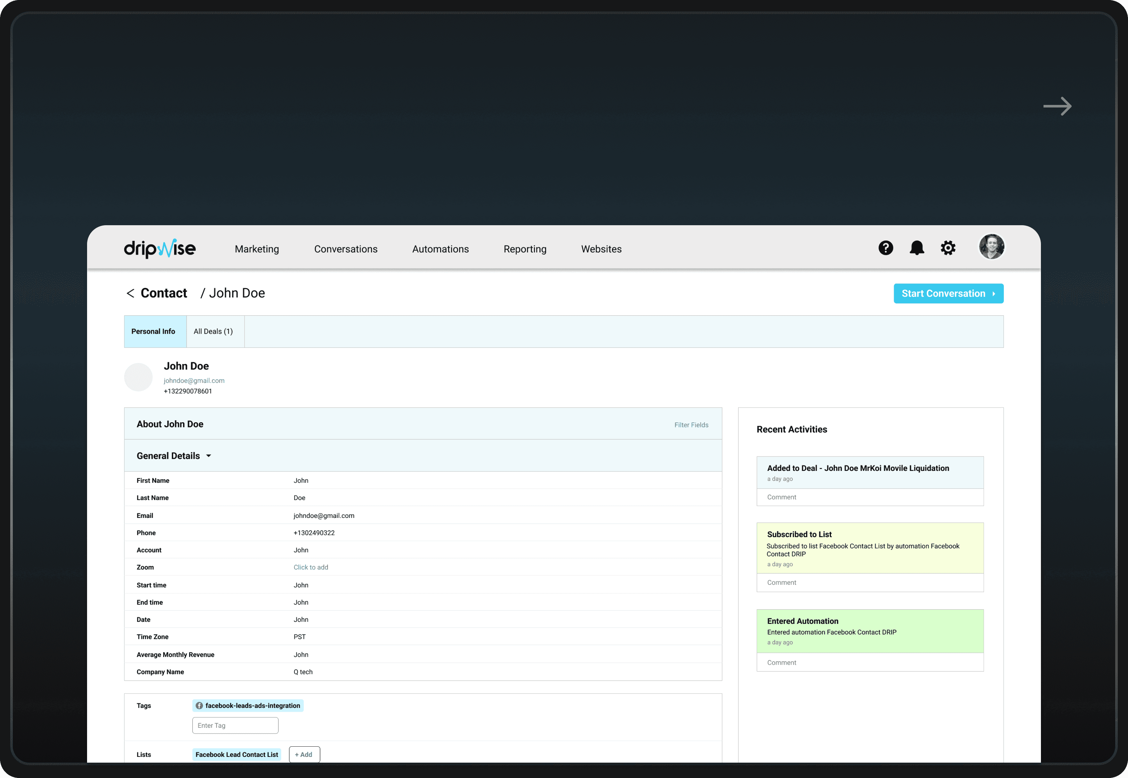Click the right arrow at top
Image resolution: width=1128 pixels, height=778 pixels.
pyautogui.click(x=1057, y=106)
